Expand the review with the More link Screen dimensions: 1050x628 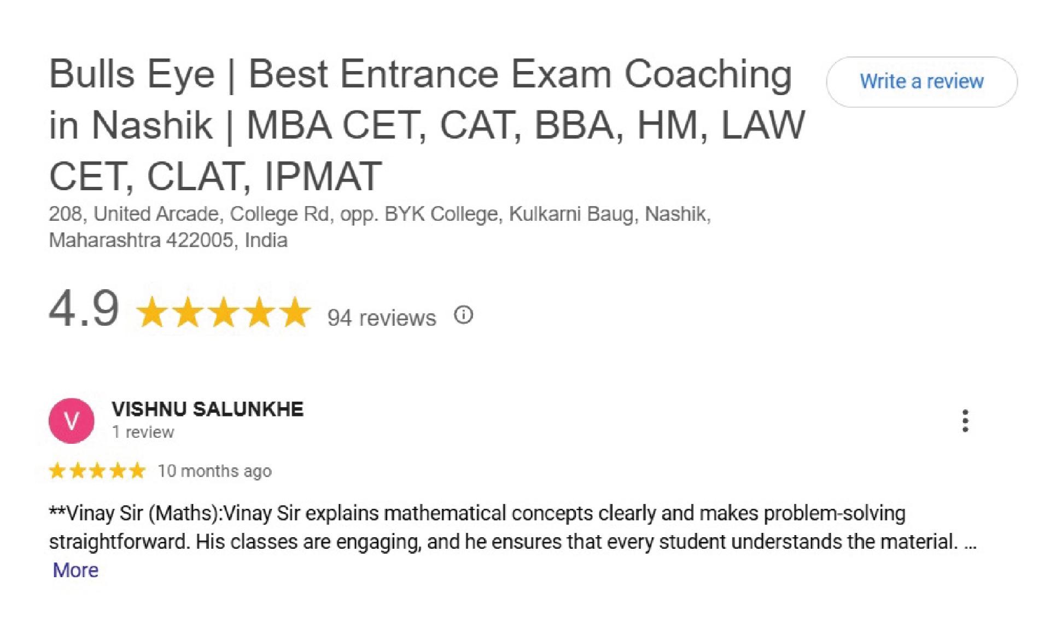75,570
